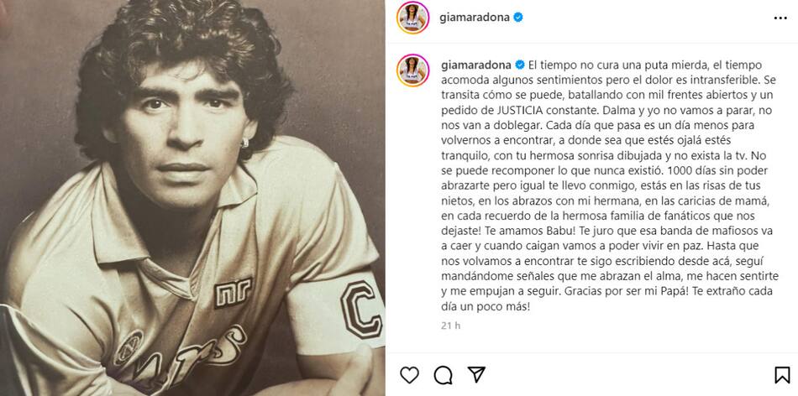Screen dimensions: 798x396
Task: Open the profile avatar in the post header
Action: pyautogui.click(x=412, y=17)
